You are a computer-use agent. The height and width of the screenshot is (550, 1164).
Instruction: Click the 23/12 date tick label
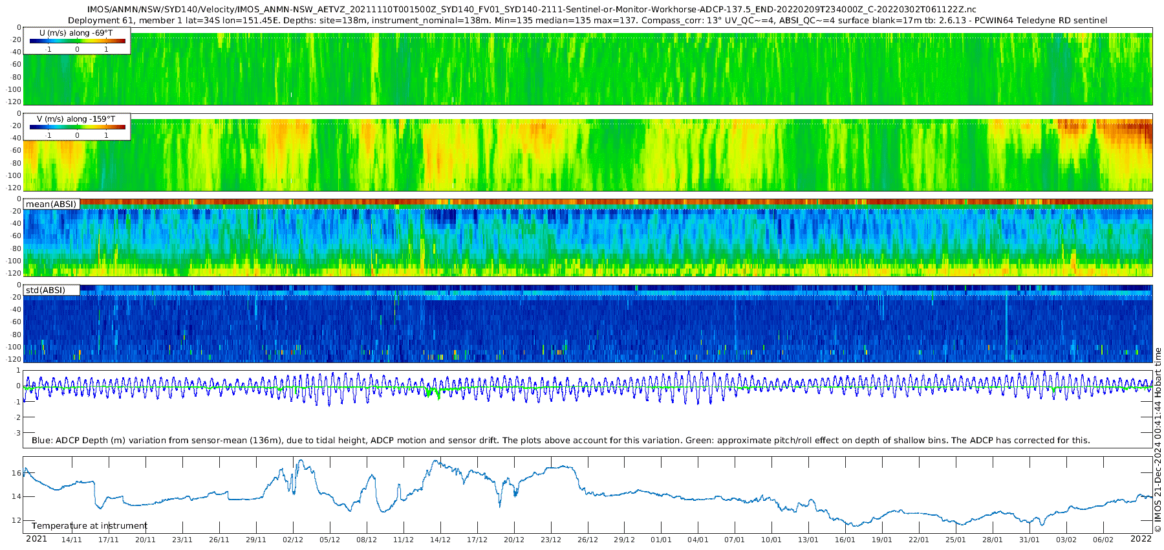point(551,540)
